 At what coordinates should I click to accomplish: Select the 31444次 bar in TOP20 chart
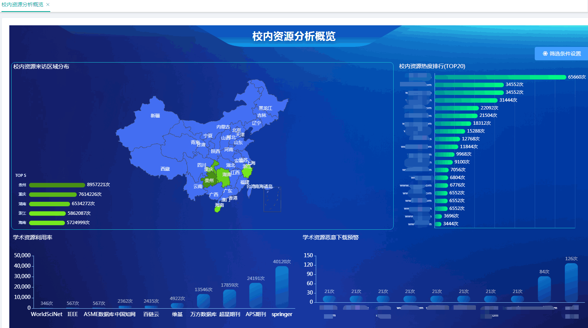click(x=466, y=100)
